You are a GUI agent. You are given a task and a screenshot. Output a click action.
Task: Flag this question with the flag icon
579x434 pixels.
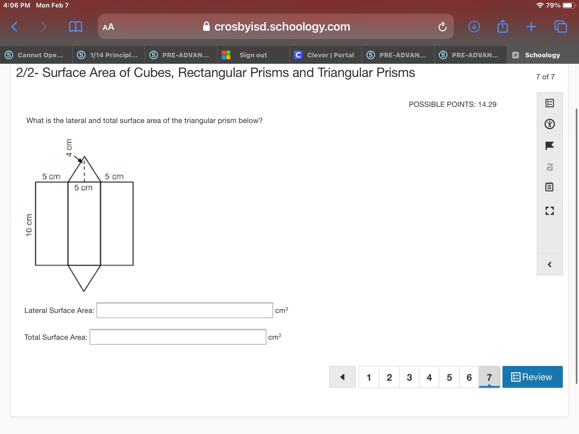[x=550, y=145]
